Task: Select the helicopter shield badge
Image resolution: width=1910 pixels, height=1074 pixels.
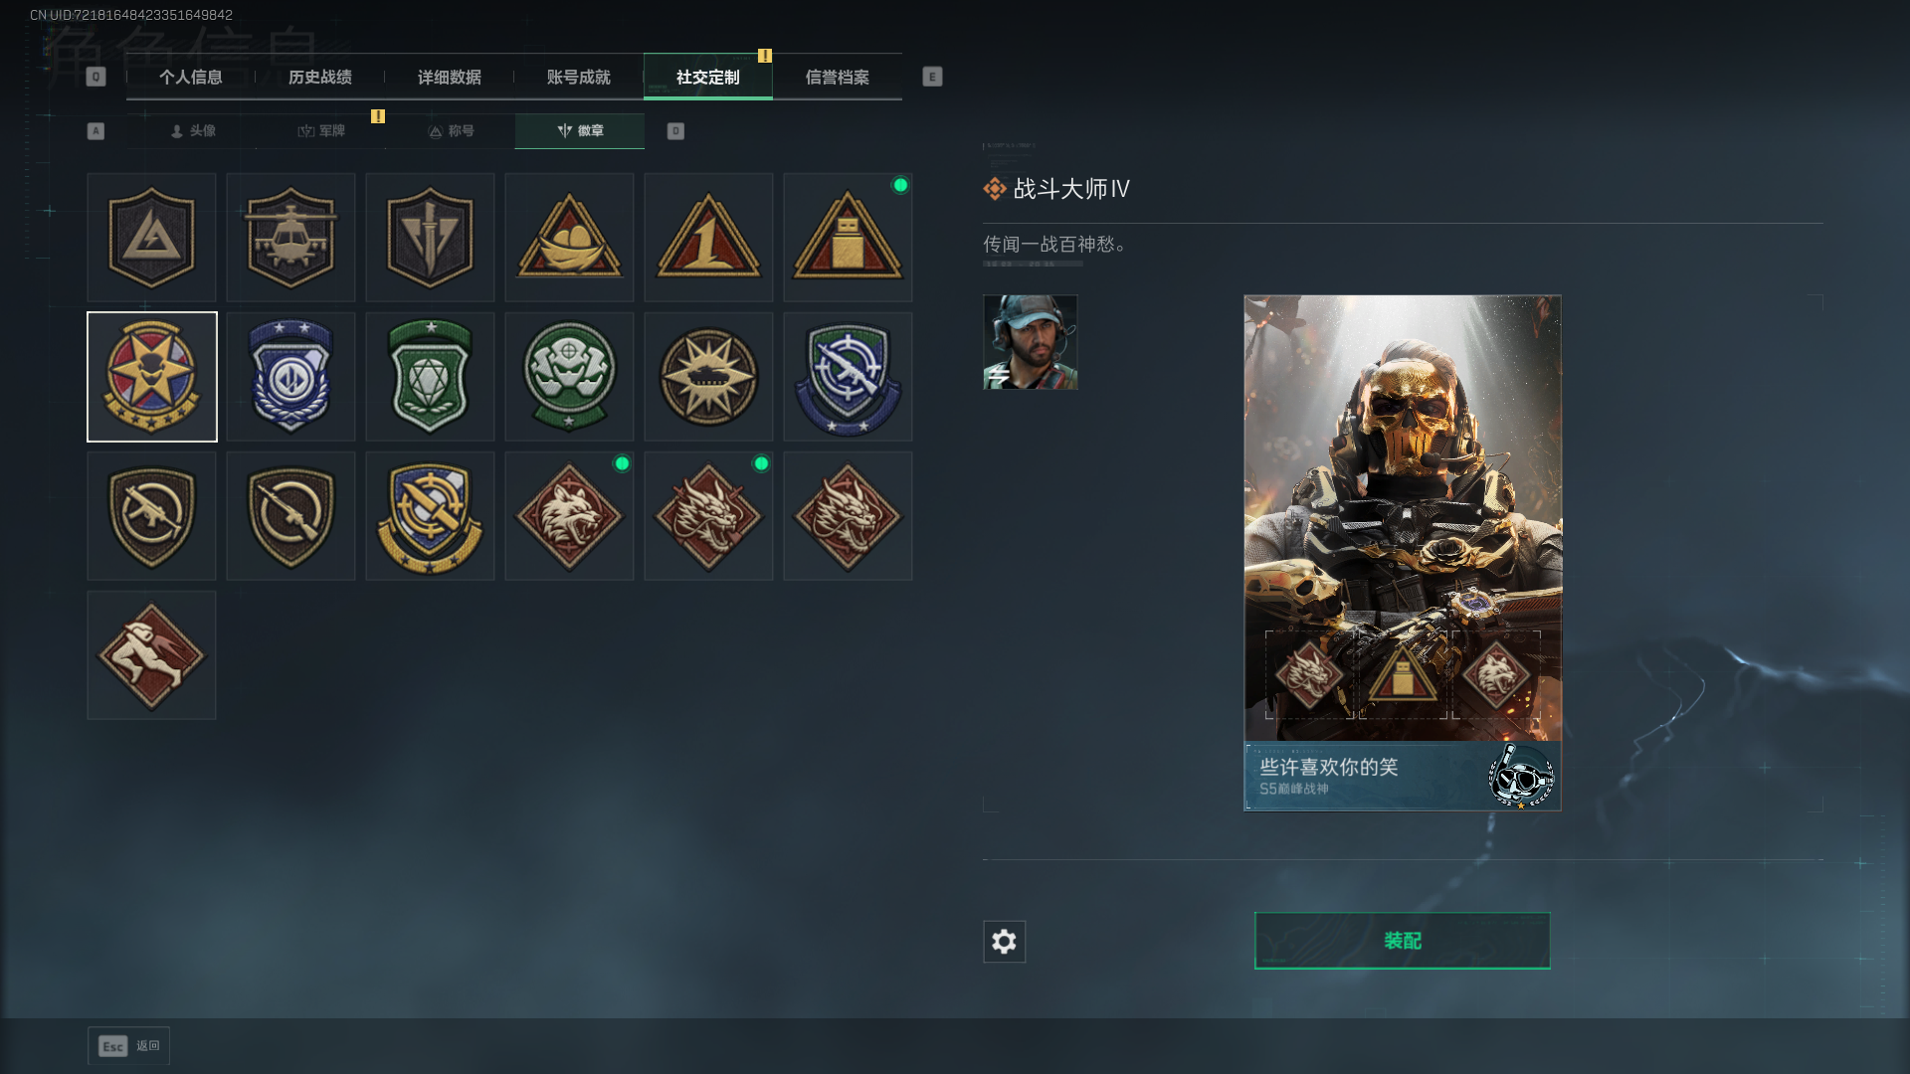Action: (x=290, y=238)
